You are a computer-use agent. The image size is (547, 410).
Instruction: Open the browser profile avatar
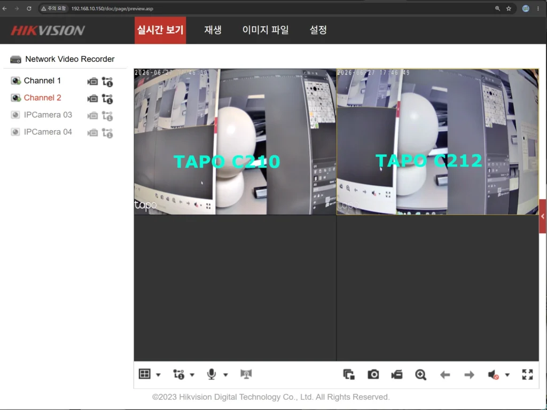[526, 9]
